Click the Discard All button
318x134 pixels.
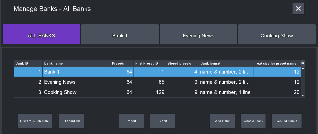click(x=72, y=121)
